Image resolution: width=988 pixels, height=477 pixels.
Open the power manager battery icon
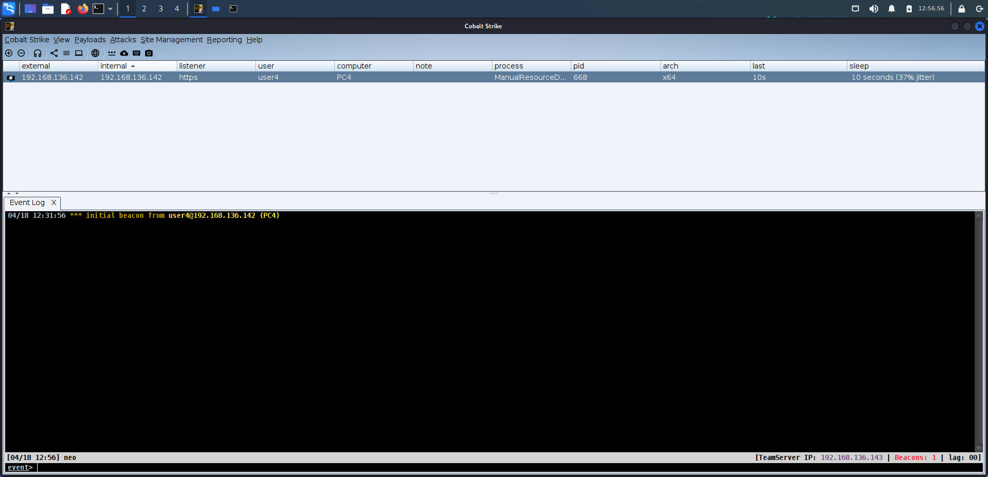click(x=909, y=9)
